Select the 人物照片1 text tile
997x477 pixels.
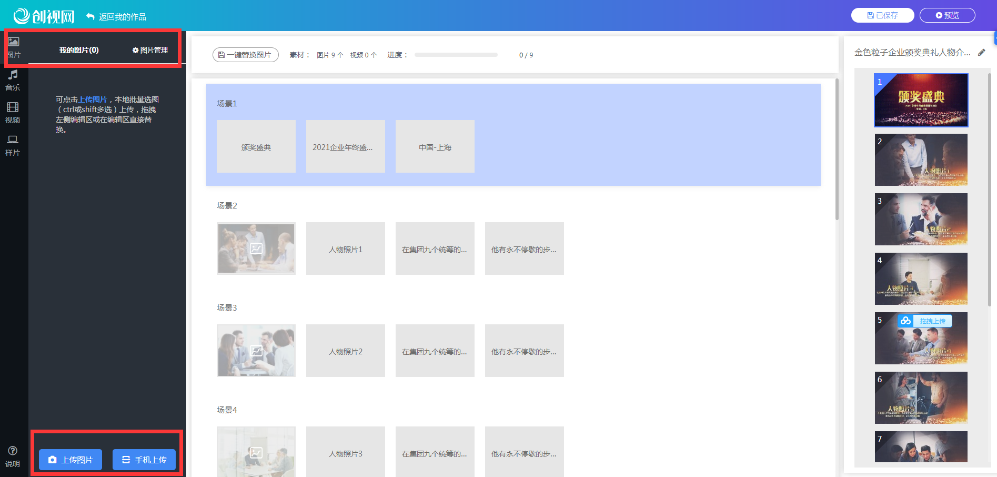click(x=346, y=249)
